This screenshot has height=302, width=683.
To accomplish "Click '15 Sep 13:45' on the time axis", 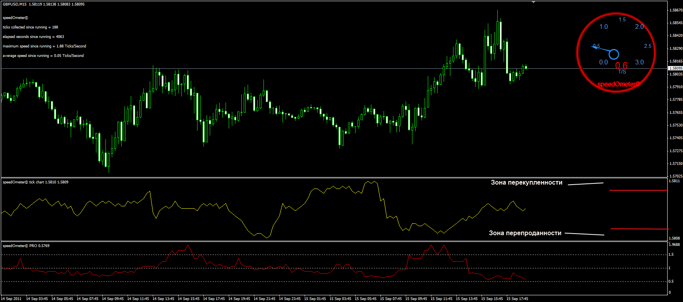I will [467, 299].
